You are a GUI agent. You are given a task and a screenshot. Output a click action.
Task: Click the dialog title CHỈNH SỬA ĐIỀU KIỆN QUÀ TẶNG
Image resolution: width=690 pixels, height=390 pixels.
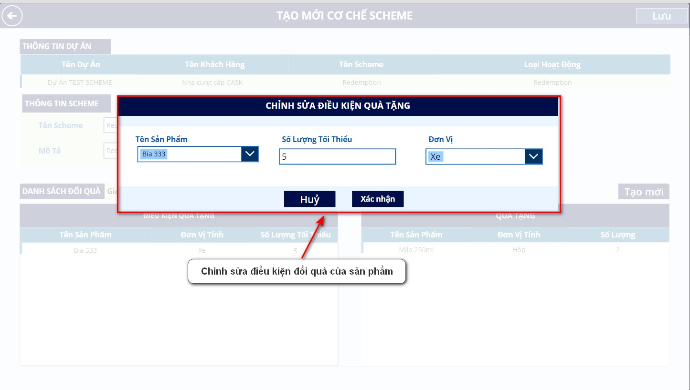[338, 106]
